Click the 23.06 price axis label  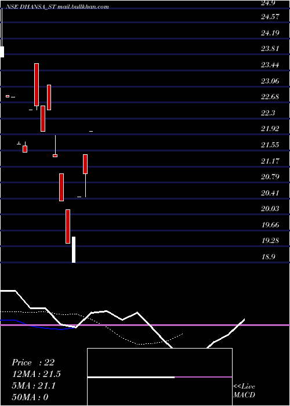270,81
